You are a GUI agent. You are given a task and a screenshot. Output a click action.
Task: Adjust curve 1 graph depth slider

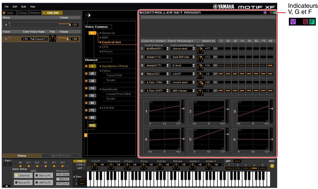(183, 111)
